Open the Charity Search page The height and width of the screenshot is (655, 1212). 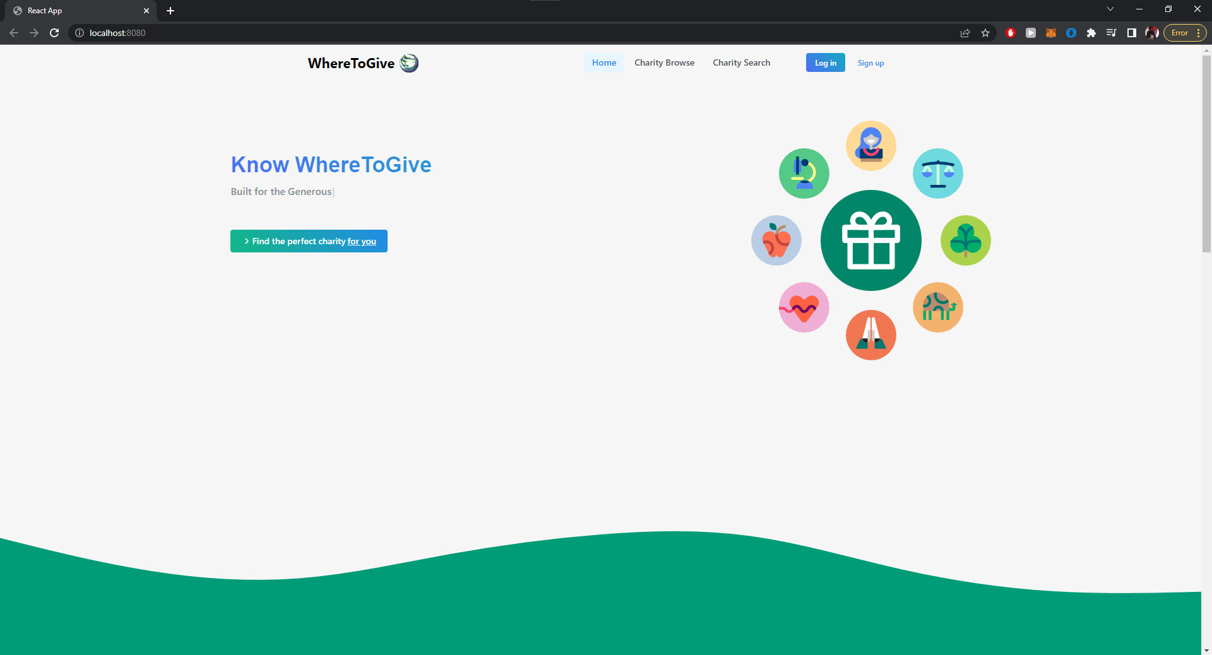[x=741, y=62]
